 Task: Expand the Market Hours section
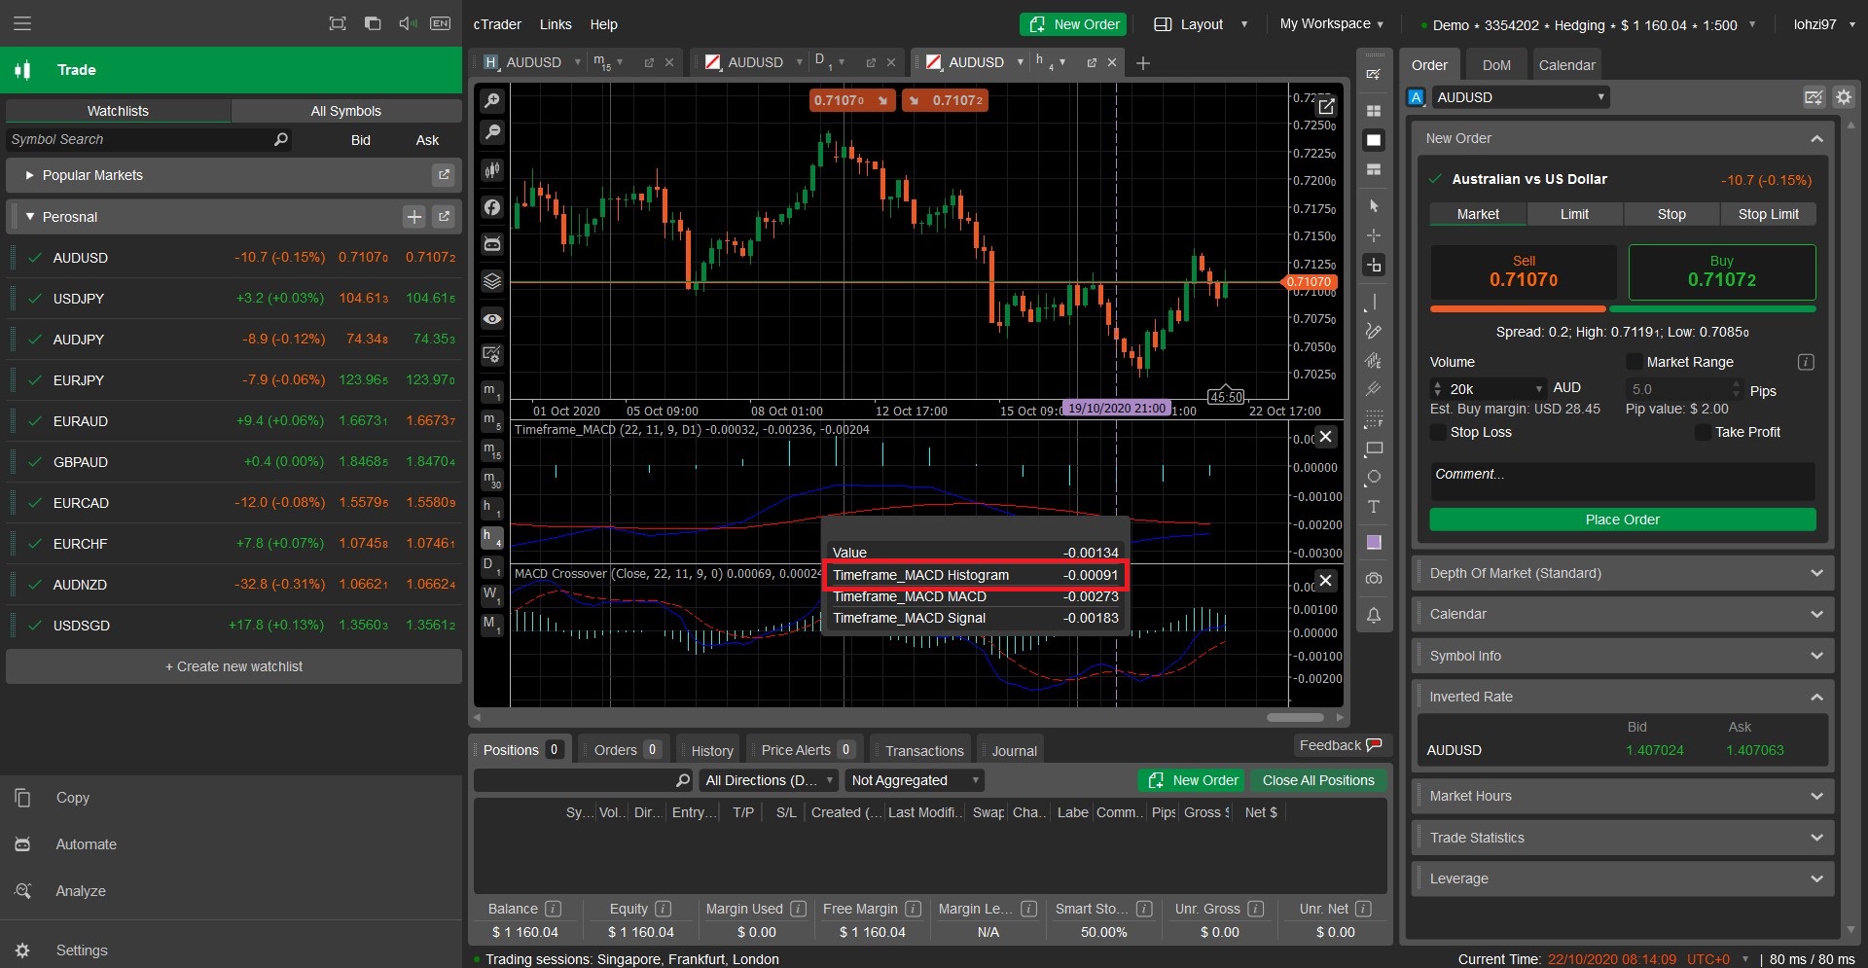pos(1622,796)
